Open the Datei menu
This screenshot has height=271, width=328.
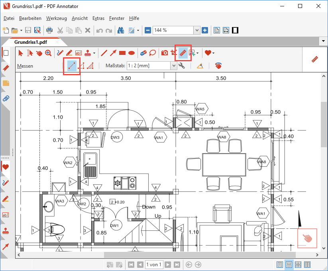[x=9, y=18]
